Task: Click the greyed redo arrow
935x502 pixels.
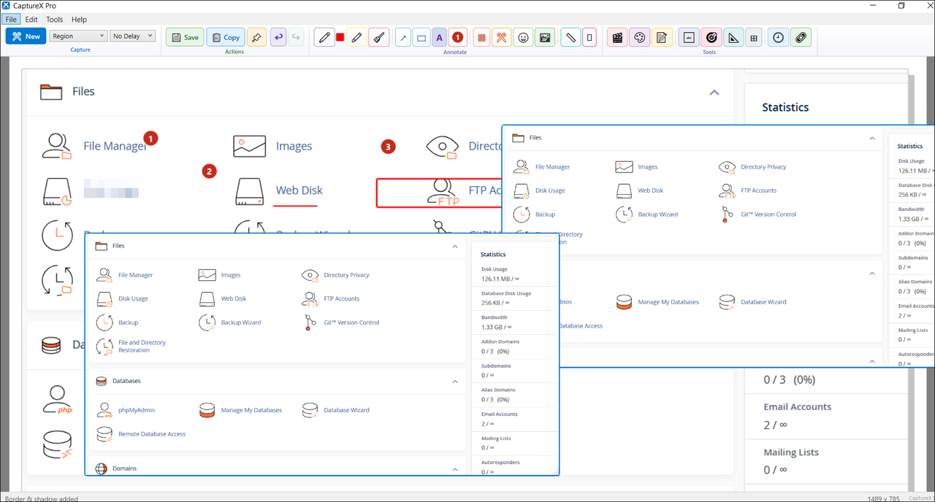Action: pos(296,37)
